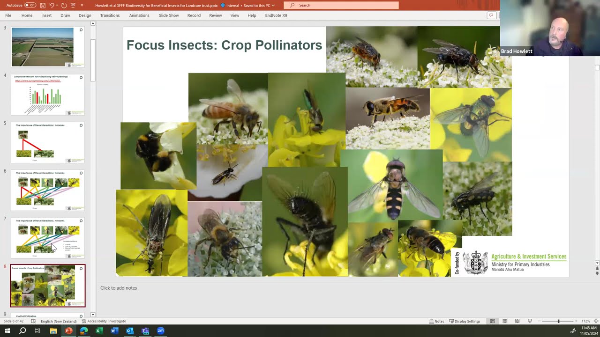600x337 pixels.
Task: Switch to the Insert ribbon tab
Action: tap(46, 15)
